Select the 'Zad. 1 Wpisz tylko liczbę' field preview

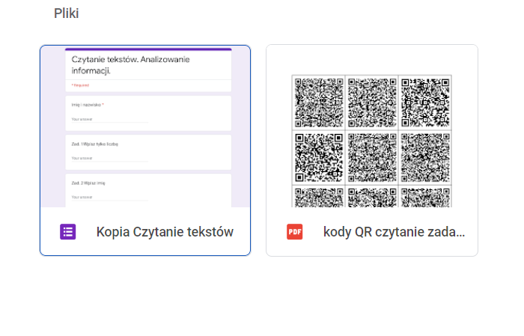147,151
